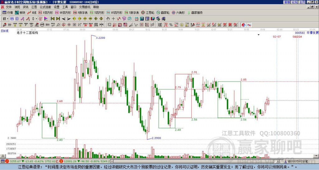Toggle the yin-yang taiji icon
Image resolution: width=319 pixels, height=170 pixels.
[244, 25]
